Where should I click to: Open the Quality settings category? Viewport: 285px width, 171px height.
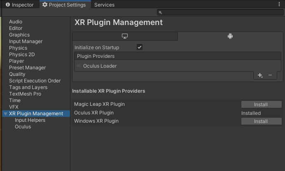click(x=17, y=74)
